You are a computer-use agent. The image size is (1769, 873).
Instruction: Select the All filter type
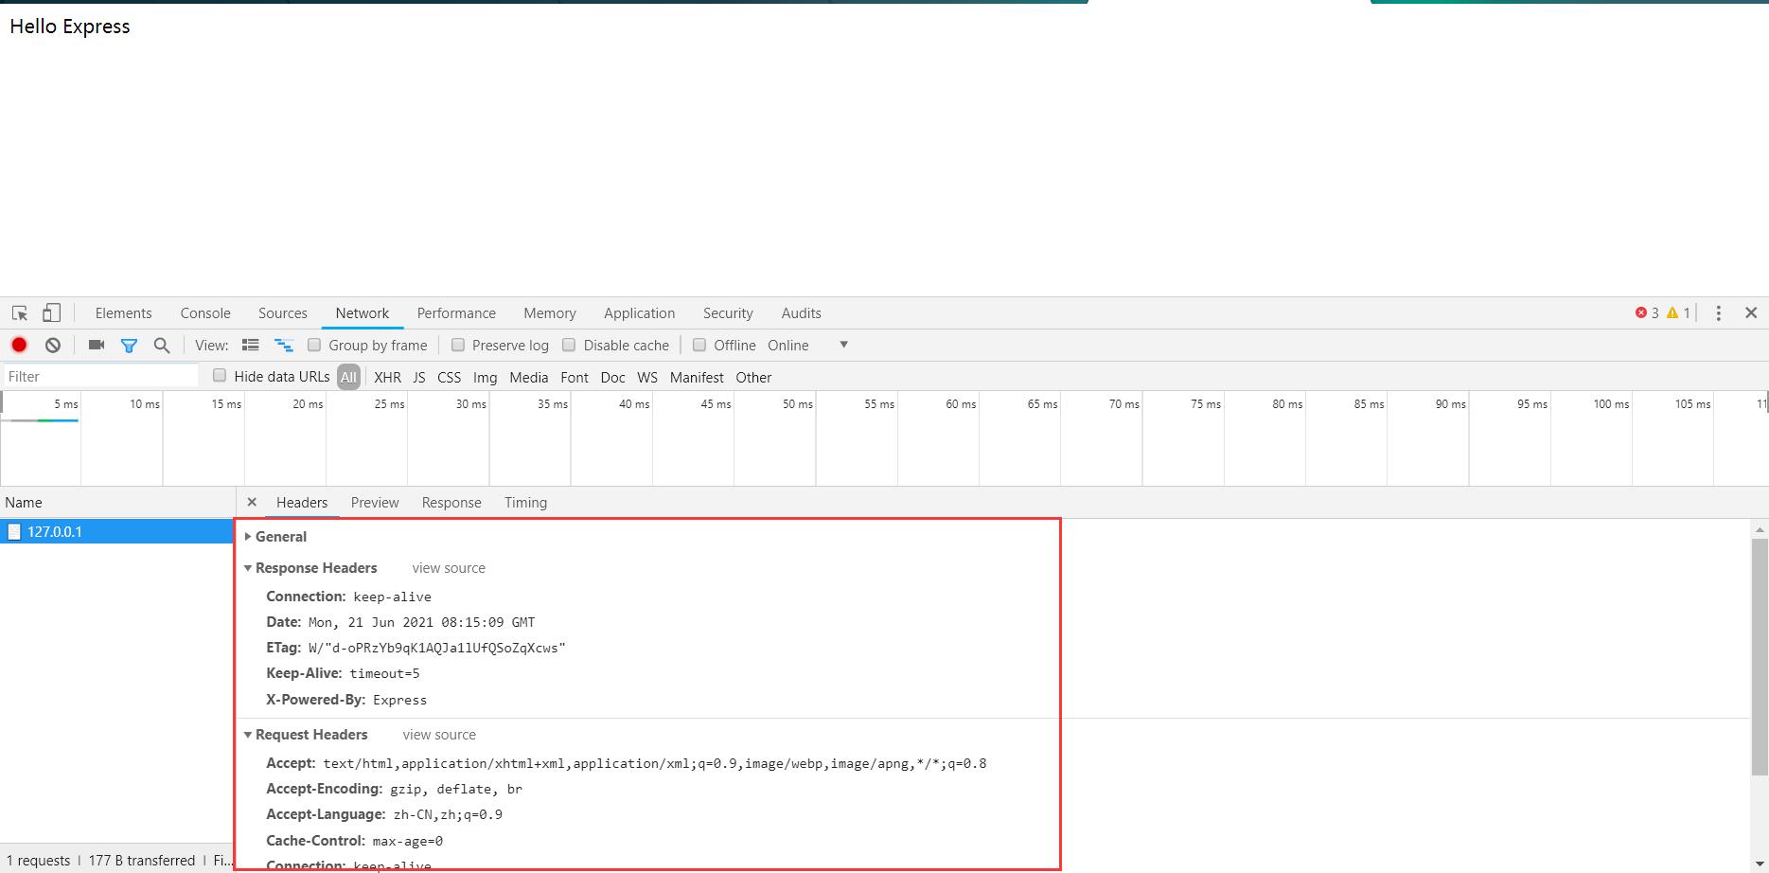tap(348, 377)
